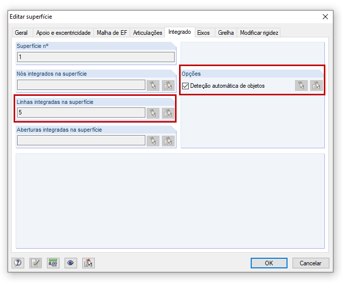This screenshot has width=342, height=285.
Task: Select the Articulações tab
Action: [147, 33]
